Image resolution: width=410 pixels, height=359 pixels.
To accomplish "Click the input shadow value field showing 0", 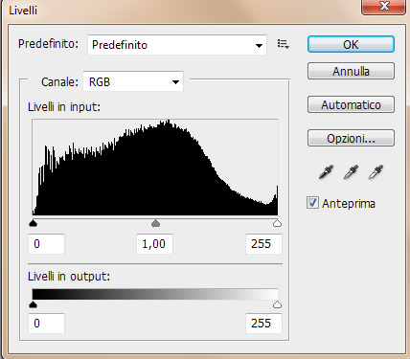I will click(x=47, y=244).
